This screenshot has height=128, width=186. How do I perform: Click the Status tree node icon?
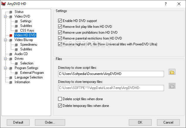point(11,12)
